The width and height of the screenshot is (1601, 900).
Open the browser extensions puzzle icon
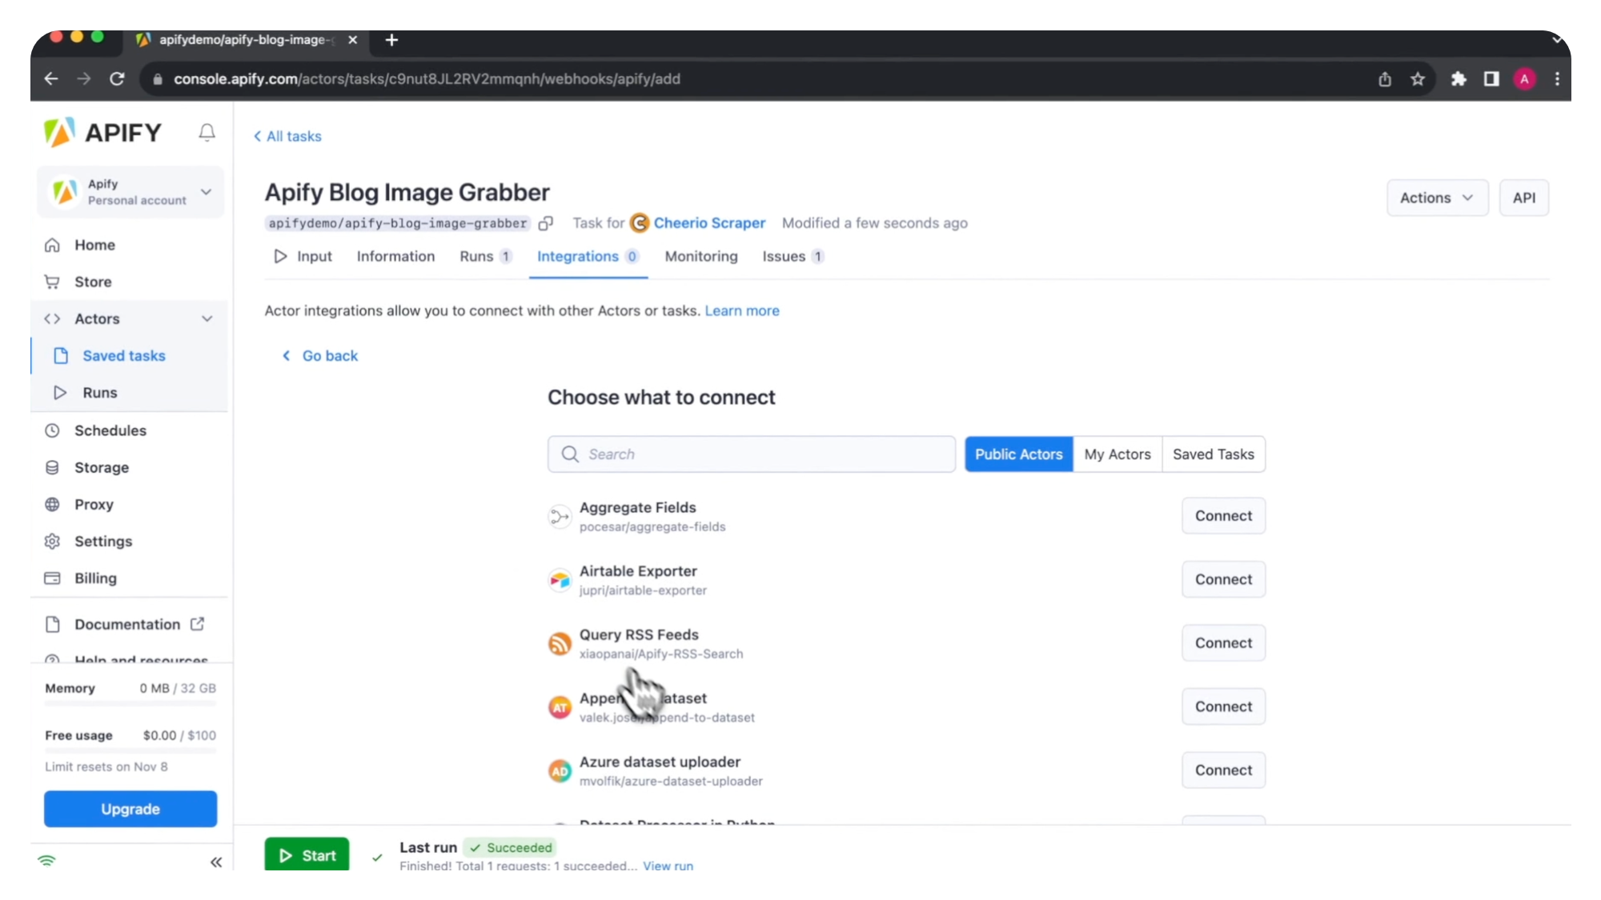click(1459, 79)
